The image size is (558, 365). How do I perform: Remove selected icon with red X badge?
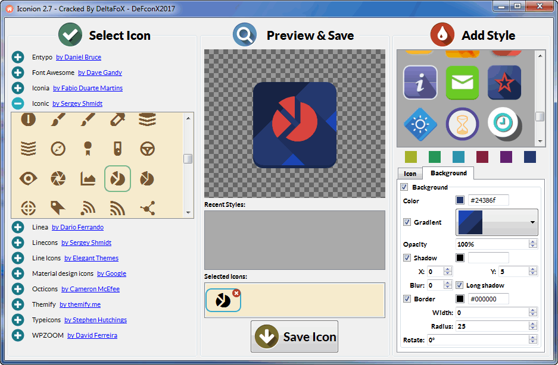(x=236, y=293)
